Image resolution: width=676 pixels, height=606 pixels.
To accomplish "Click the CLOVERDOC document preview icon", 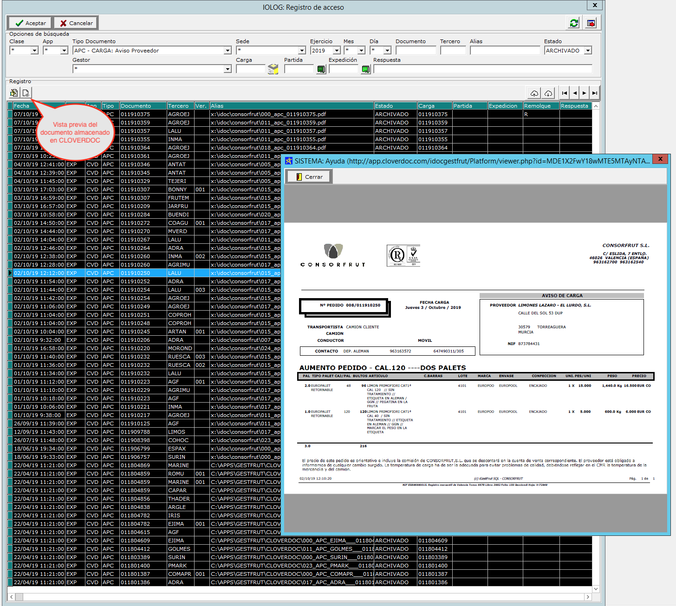I will tap(26, 93).
